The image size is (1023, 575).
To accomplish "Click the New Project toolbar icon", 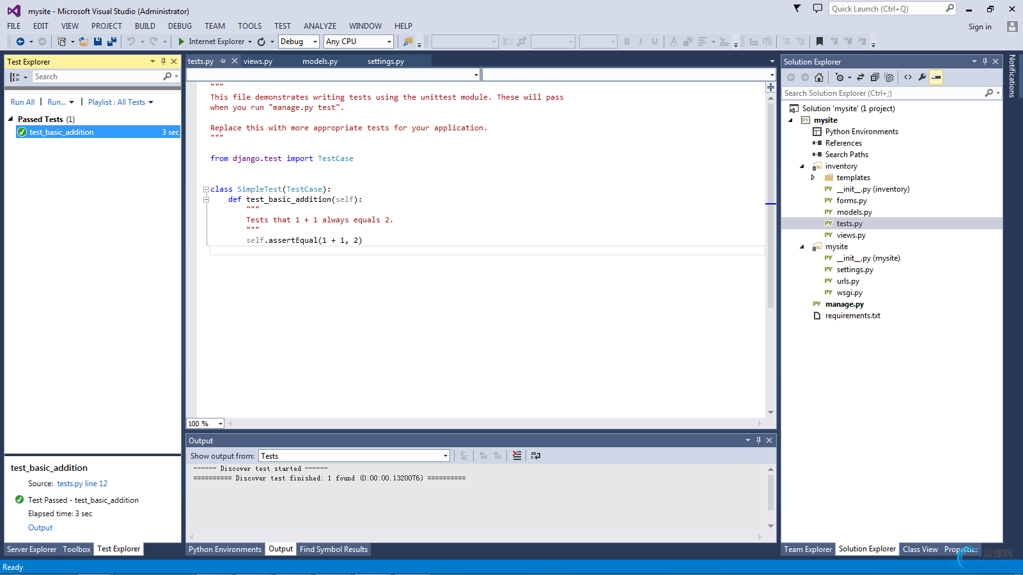I will coord(61,42).
